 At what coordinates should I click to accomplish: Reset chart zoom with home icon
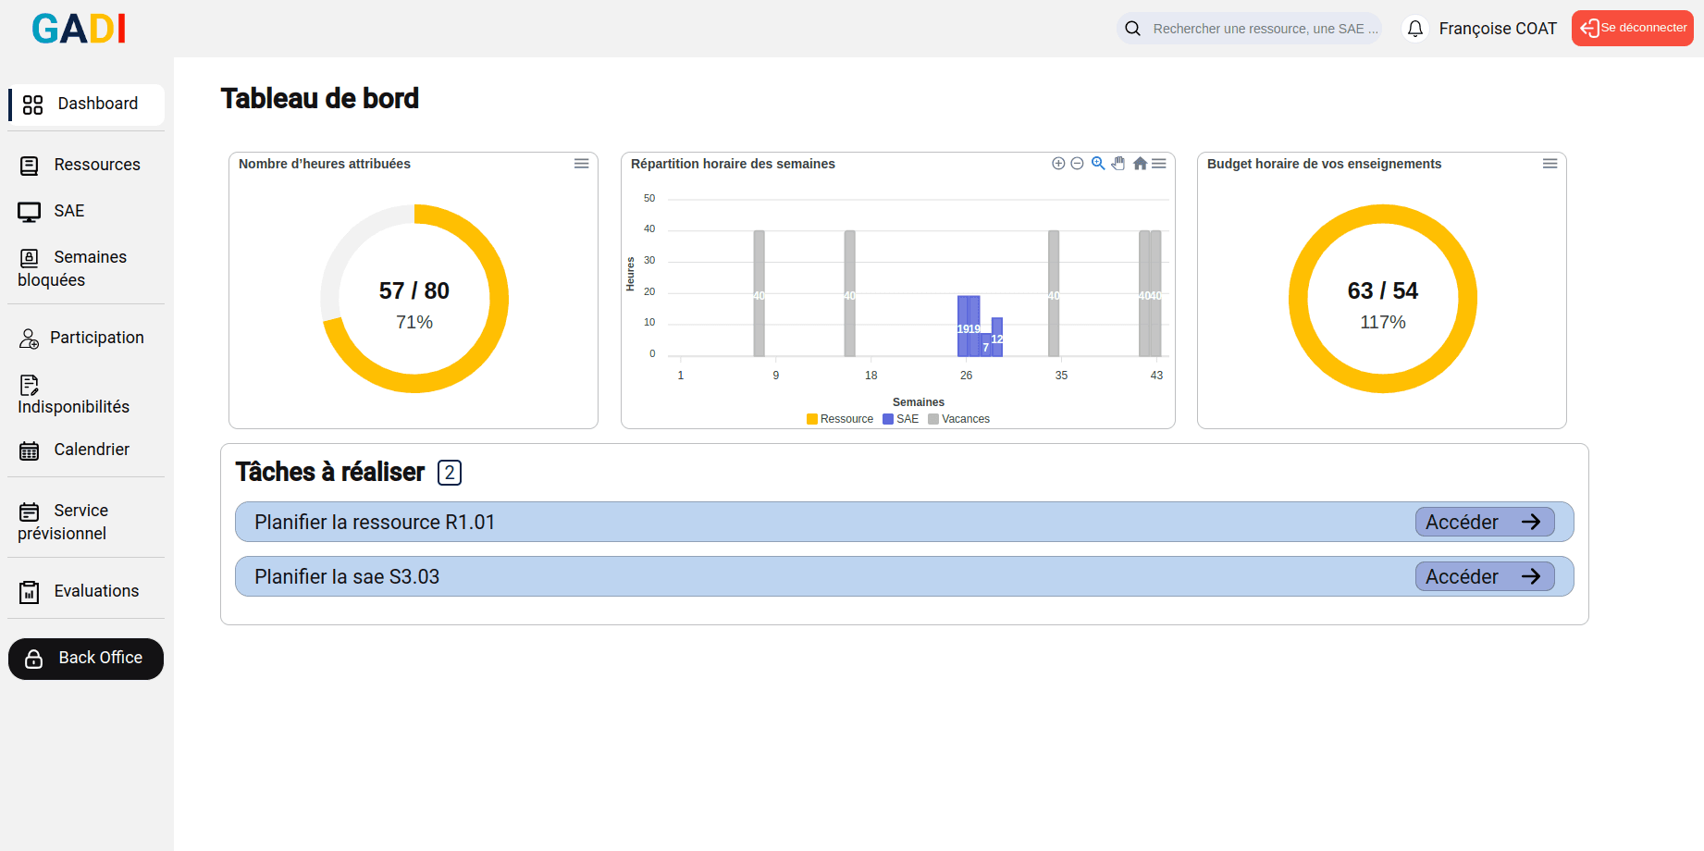click(x=1140, y=164)
